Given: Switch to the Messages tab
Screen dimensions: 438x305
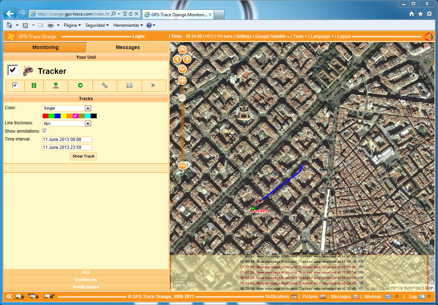Looking at the screenshot, I should 127,47.
